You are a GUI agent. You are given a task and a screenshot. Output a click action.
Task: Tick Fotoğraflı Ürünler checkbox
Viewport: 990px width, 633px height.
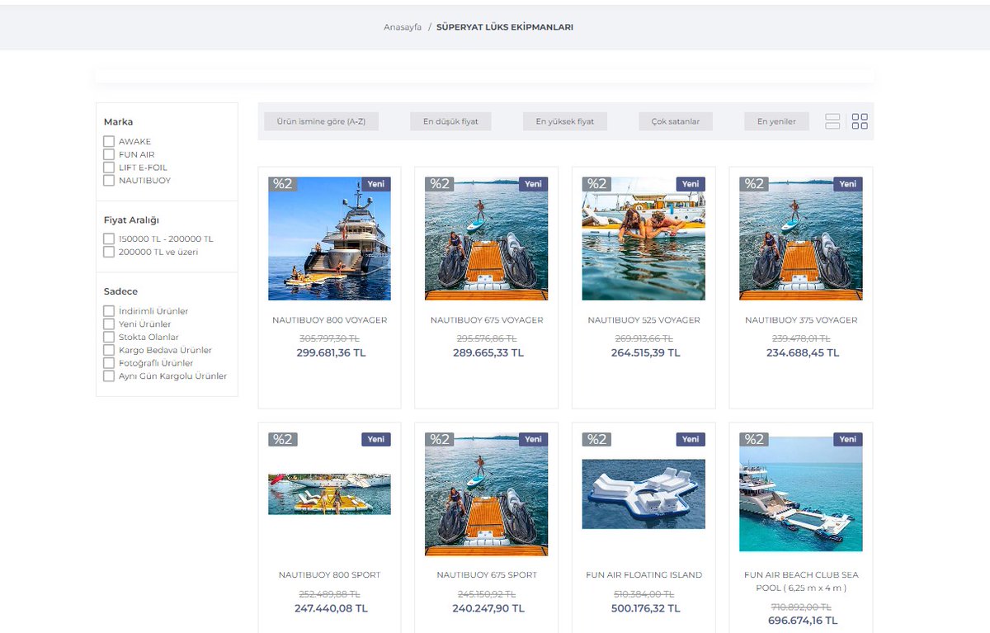pyautogui.click(x=109, y=363)
